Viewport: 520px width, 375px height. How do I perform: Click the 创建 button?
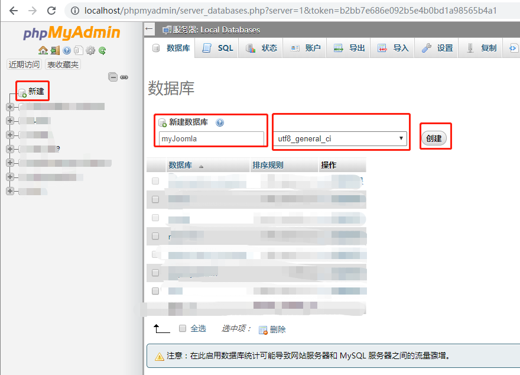(434, 138)
